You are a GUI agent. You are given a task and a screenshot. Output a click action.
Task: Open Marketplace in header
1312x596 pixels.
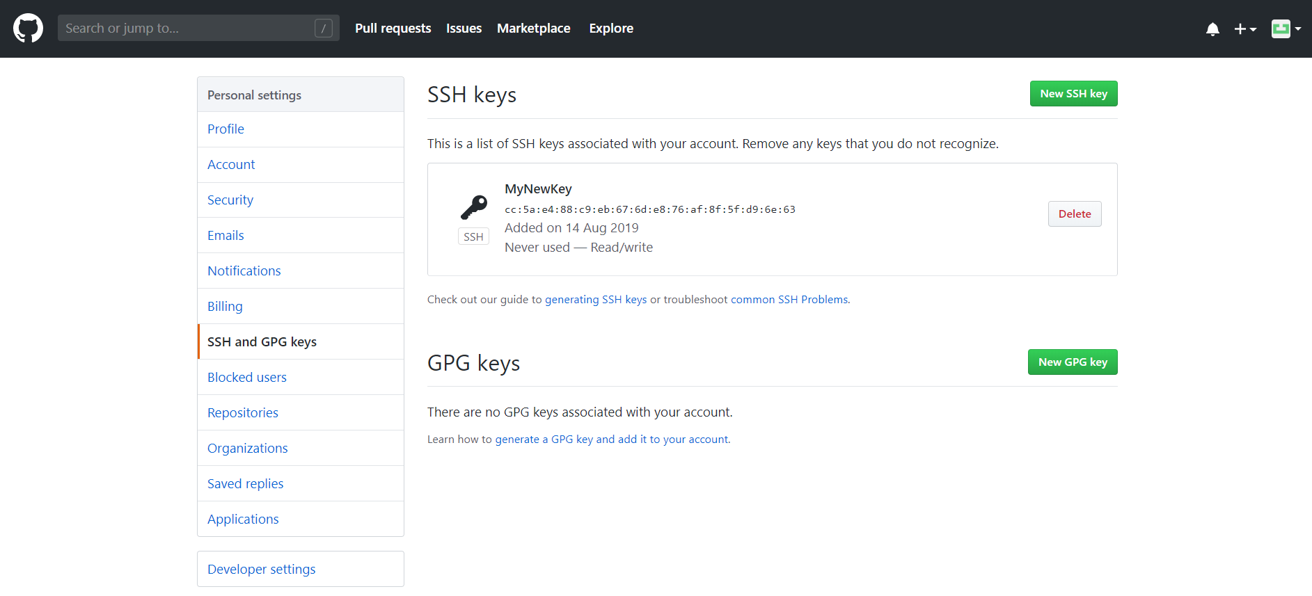(x=534, y=29)
